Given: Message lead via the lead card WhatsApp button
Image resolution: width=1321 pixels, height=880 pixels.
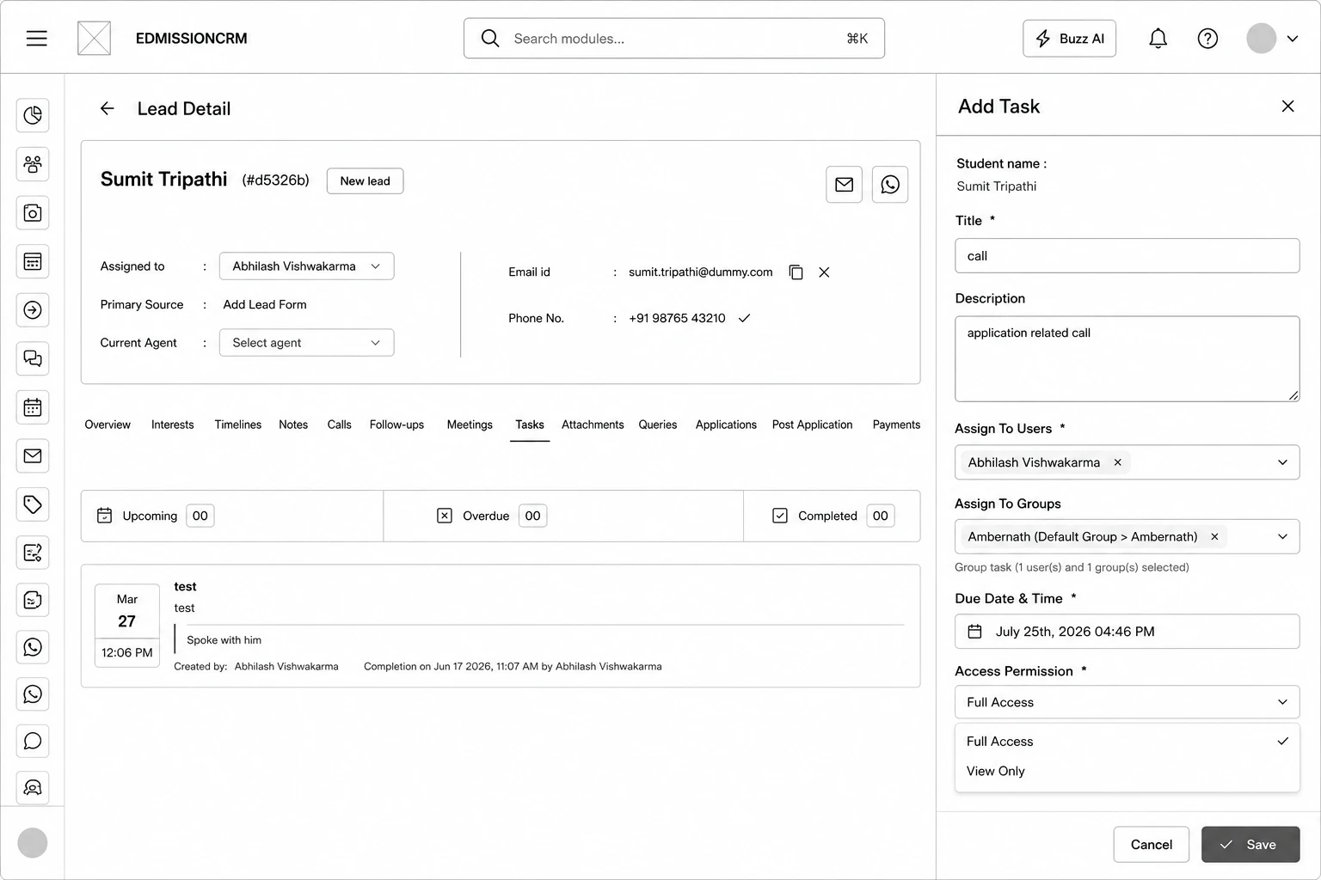Looking at the screenshot, I should point(890,185).
